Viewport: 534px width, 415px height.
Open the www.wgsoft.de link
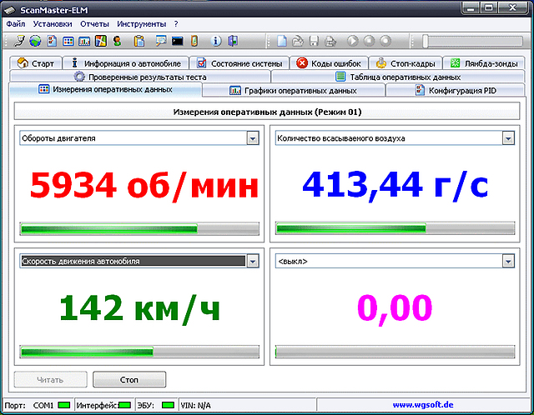click(x=422, y=405)
